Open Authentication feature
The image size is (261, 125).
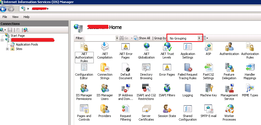[229, 49]
